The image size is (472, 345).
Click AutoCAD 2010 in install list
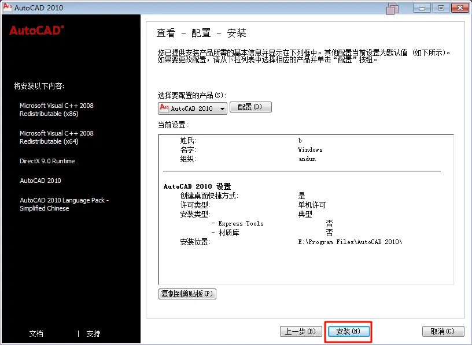40,181
